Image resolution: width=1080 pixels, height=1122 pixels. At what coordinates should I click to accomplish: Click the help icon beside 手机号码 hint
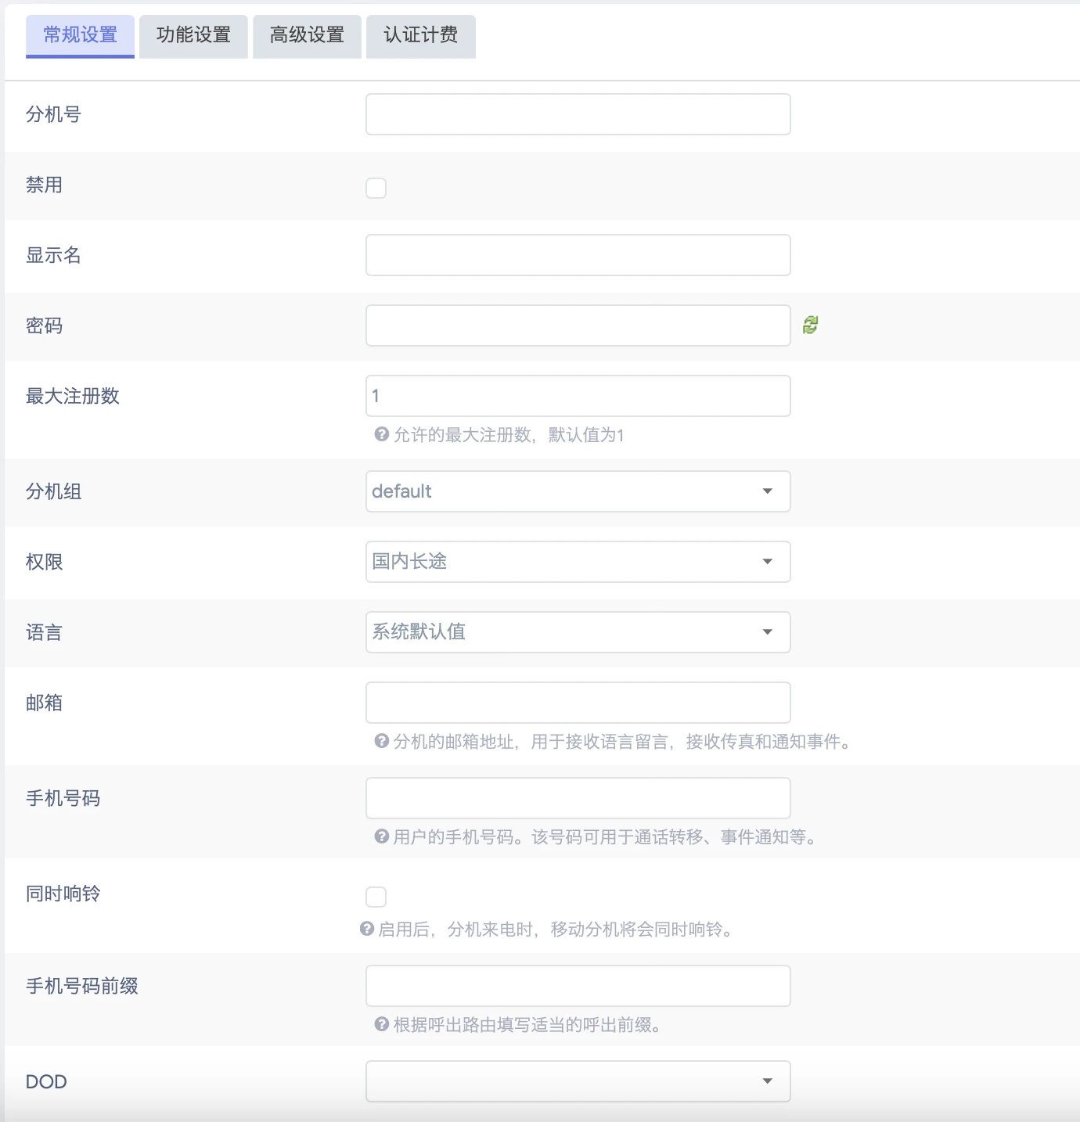pos(380,836)
